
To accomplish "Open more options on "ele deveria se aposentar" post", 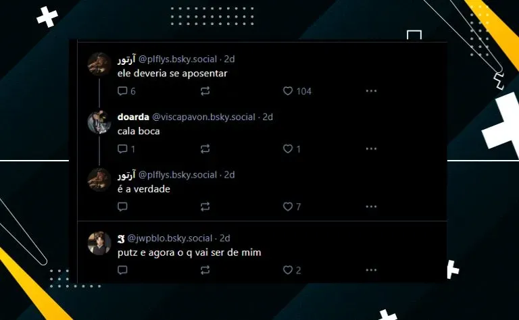I will [x=372, y=91].
